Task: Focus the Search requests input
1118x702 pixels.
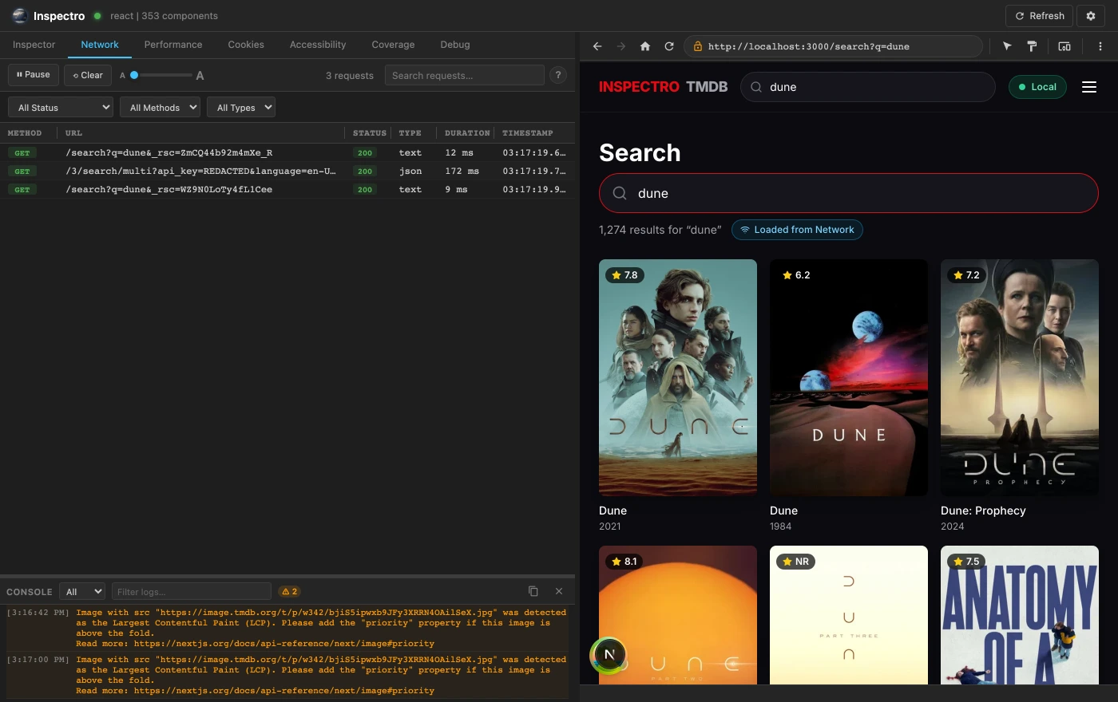Action: (464, 75)
